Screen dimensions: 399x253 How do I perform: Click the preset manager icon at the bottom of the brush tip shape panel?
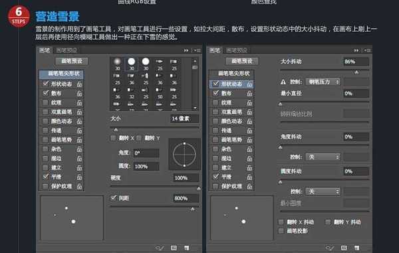tap(174, 248)
